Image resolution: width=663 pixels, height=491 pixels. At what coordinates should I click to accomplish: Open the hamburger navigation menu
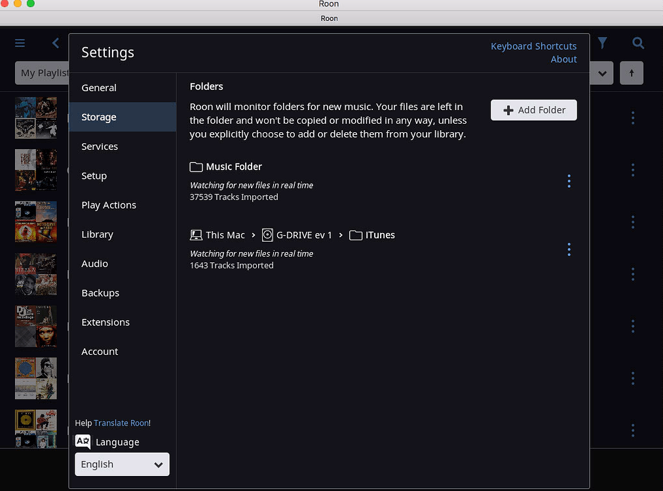(20, 43)
